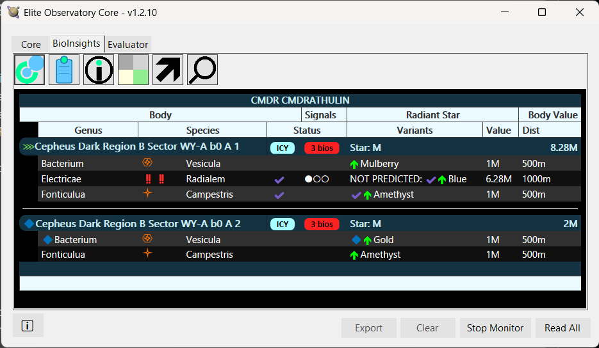Click the Read All button

(x=562, y=328)
